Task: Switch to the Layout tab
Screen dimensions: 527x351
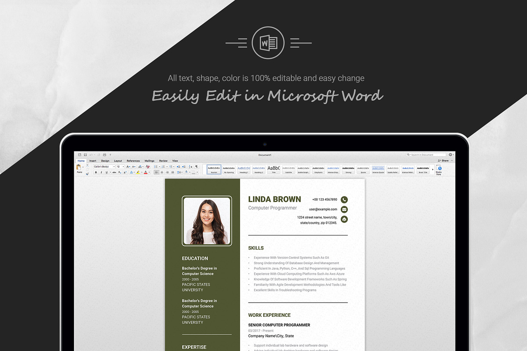Action: pyautogui.click(x=118, y=161)
